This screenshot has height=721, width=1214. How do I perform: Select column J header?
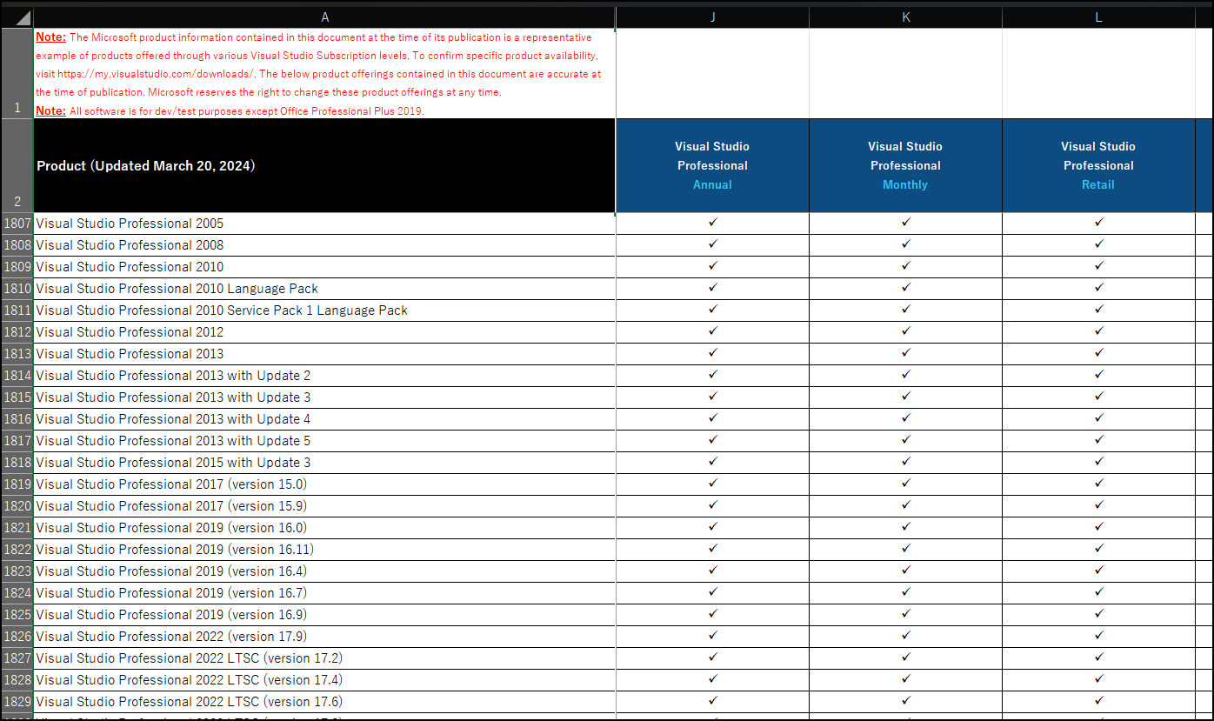(x=712, y=17)
